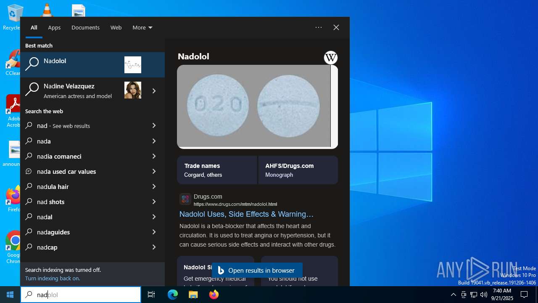
Task: Select the Nadine Velazquez result
Action: click(x=82, y=90)
